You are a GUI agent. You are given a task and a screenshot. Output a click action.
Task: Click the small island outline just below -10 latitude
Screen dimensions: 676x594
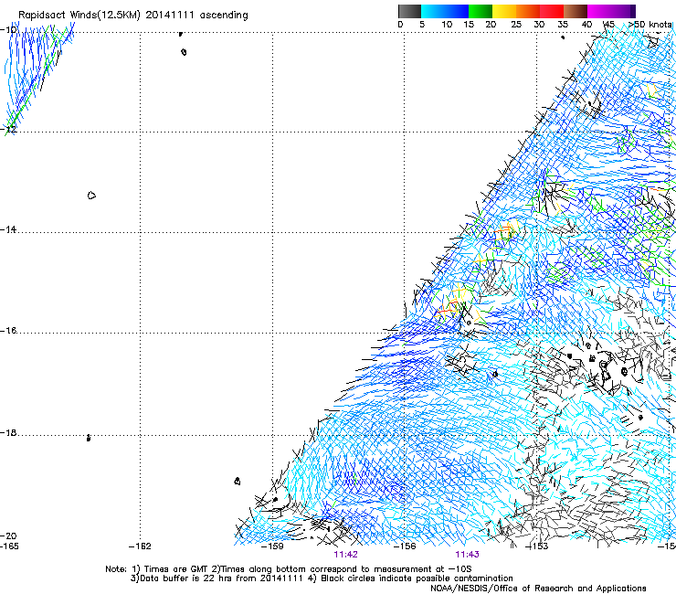click(184, 52)
